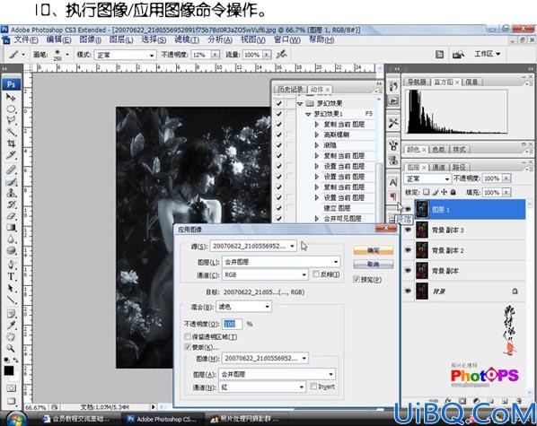Open 混合(B) 滤色 blending dropdown
Viewport: 537px width, 426px height.
(243, 307)
